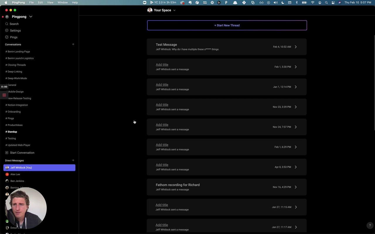
Task: Open the Fathom recording for Richard thread title
Action: 178,185
